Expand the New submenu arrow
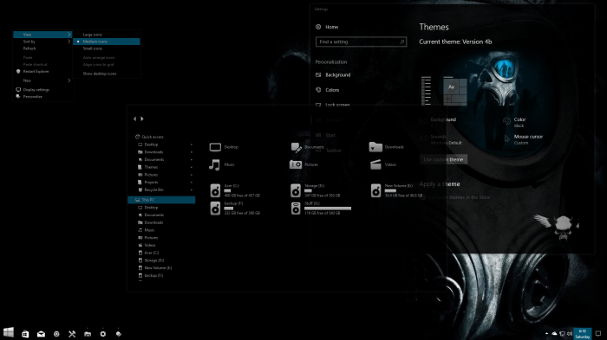Image resolution: width=607 pixels, height=340 pixels. [69, 80]
